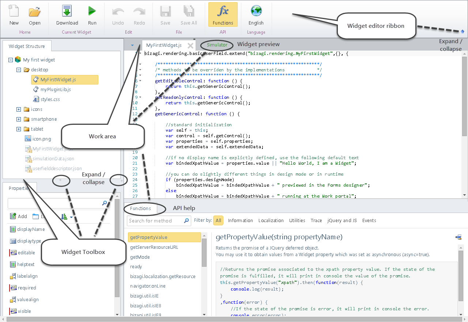Screen dimensions: 468x322
Task: Click the Save floppy disk icon
Action: [165, 11]
